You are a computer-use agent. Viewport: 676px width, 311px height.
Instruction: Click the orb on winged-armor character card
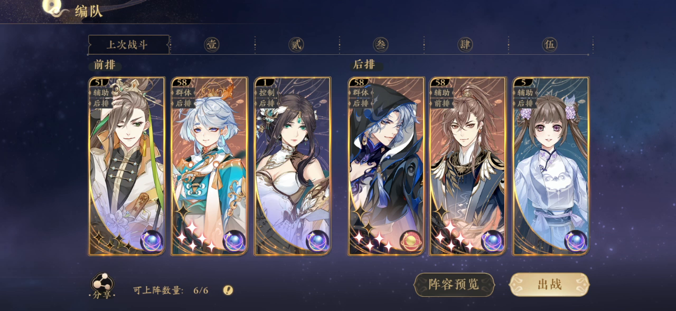(x=492, y=241)
